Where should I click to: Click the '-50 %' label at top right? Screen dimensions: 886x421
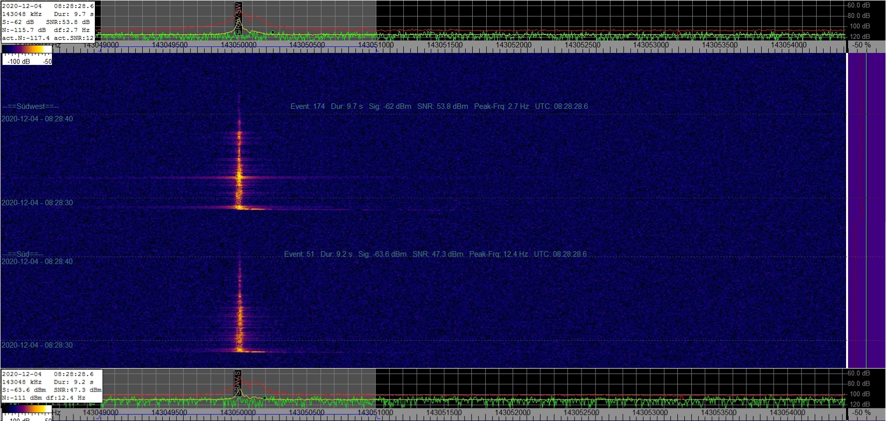coord(862,45)
